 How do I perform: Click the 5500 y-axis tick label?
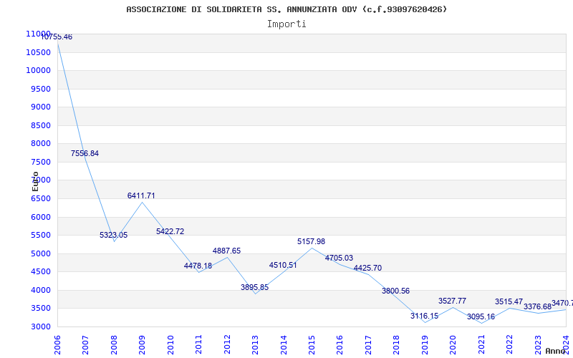(40, 236)
